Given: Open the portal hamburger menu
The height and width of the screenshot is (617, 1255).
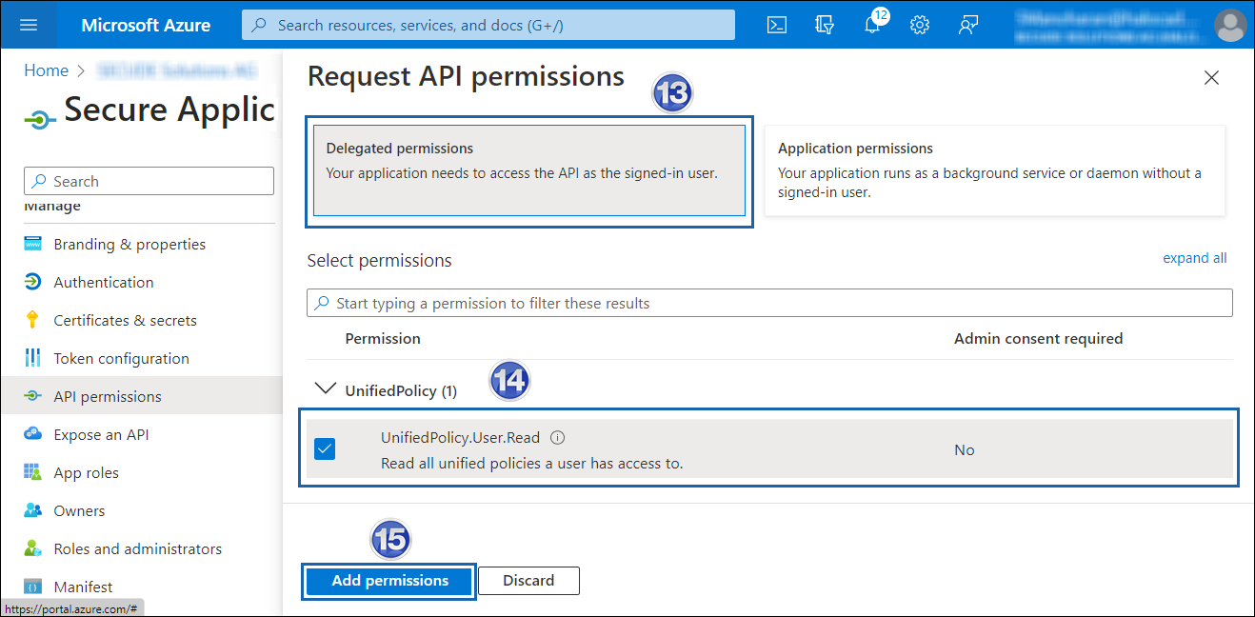Looking at the screenshot, I should (29, 24).
